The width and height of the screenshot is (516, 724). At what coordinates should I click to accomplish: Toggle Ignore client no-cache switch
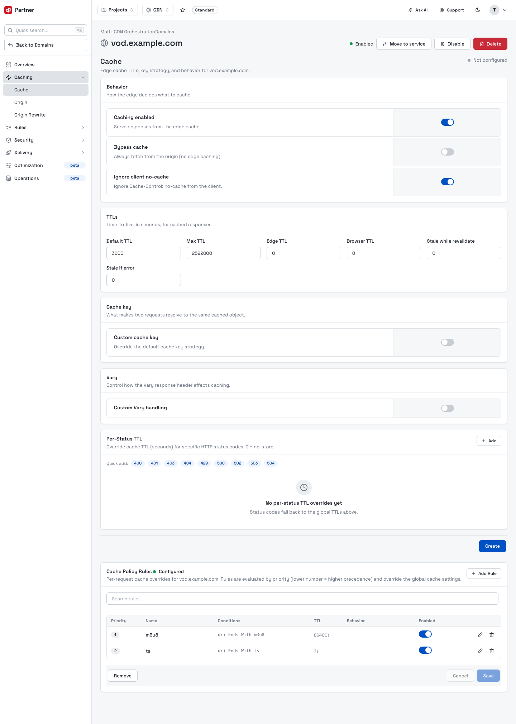pos(448,182)
